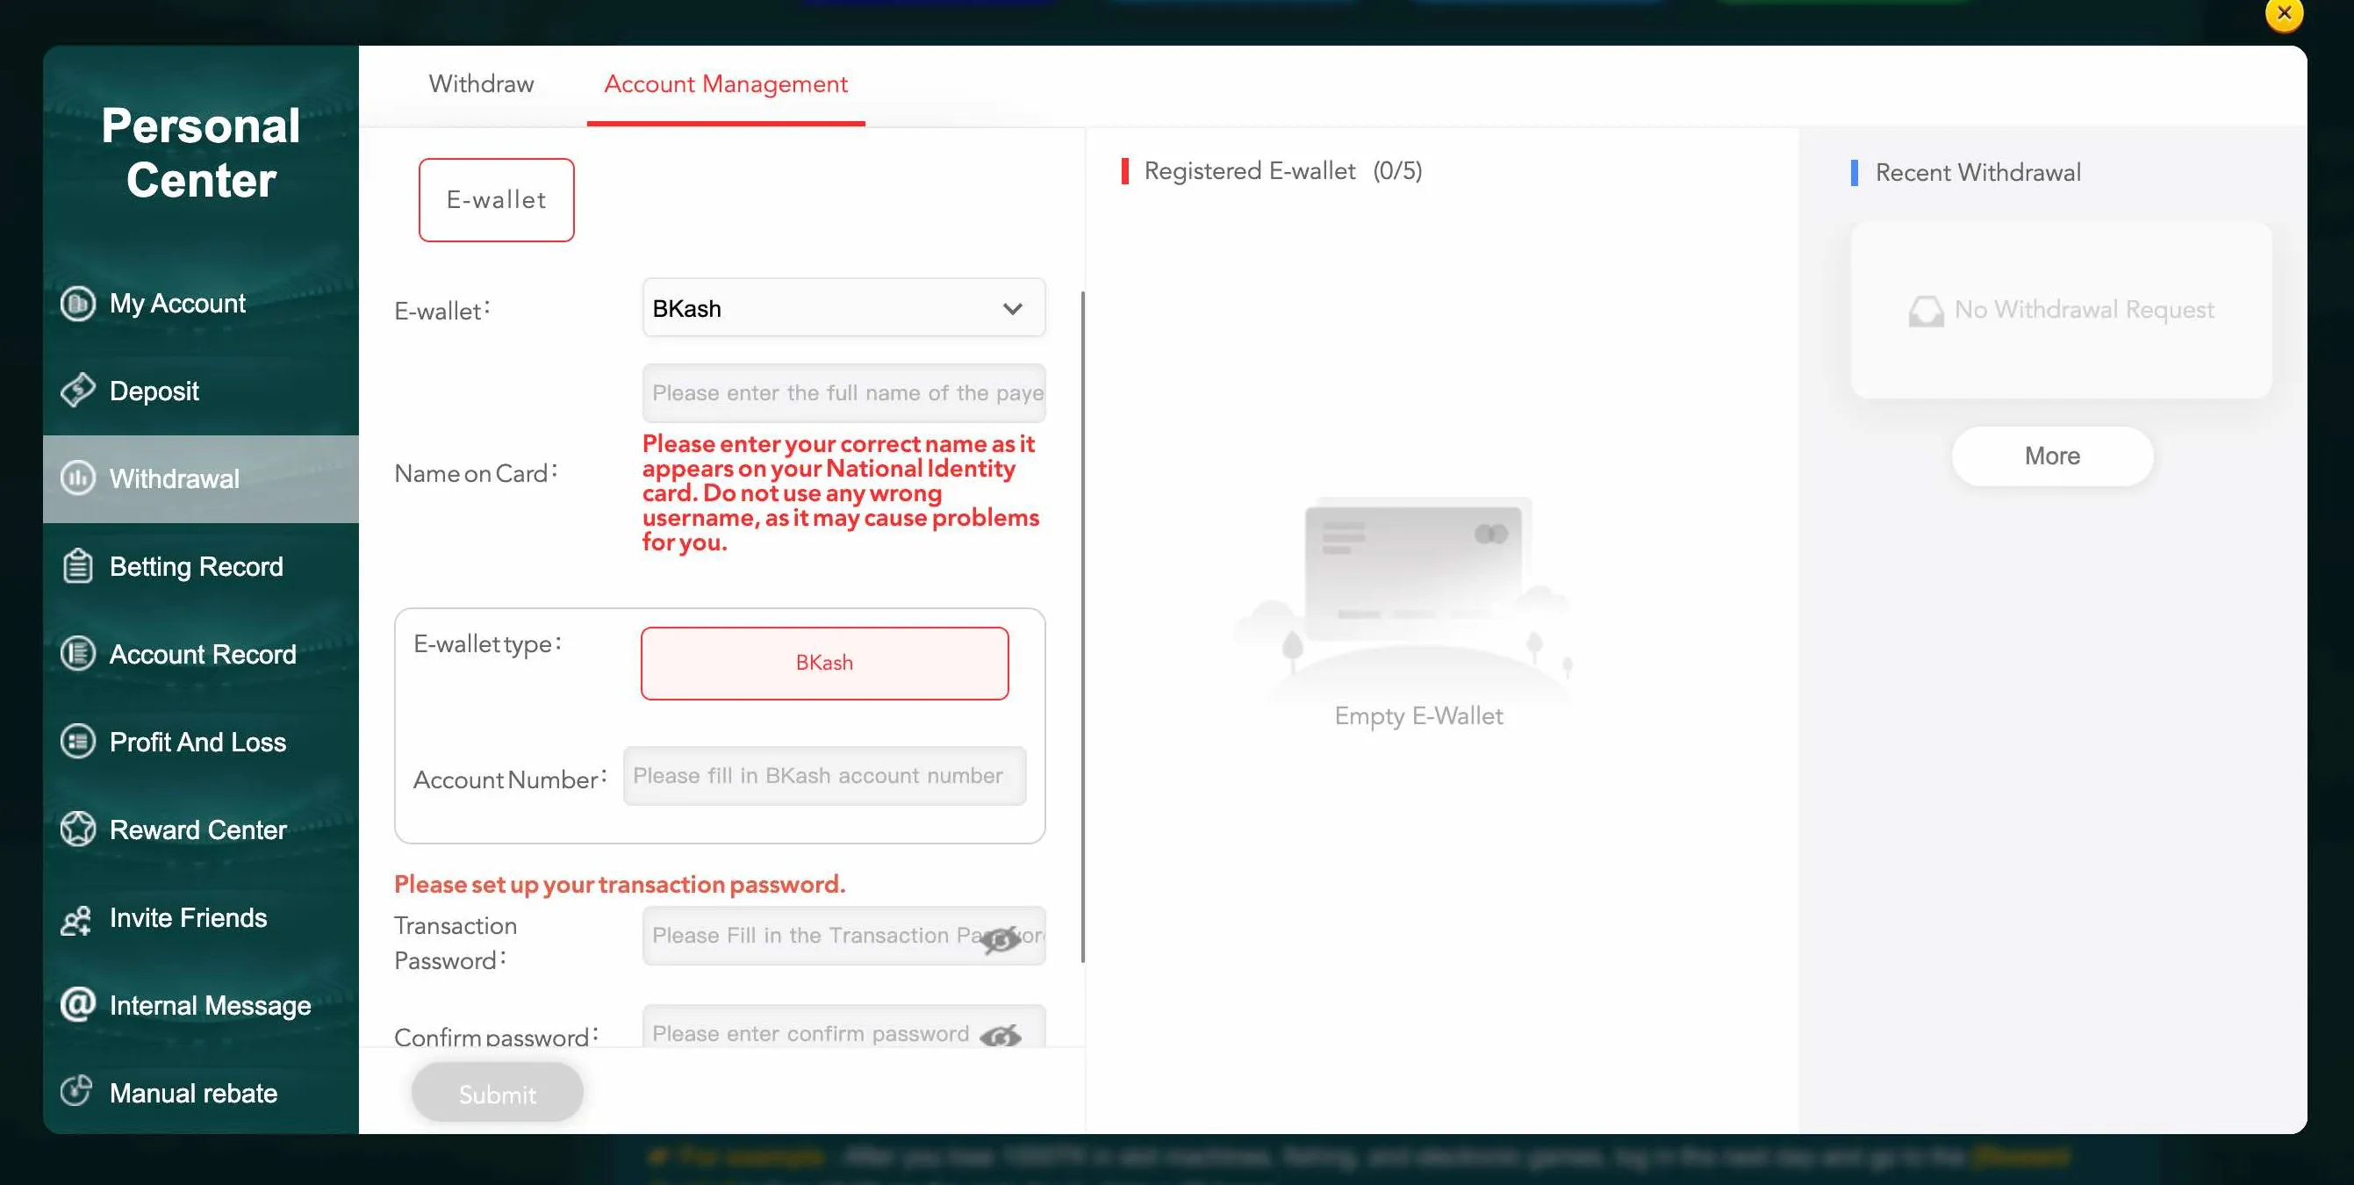Image resolution: width=2354 pixels, height=1185 pixels.
Task: Click the Empty E-Wallet label
Action: pos(1418,715)
